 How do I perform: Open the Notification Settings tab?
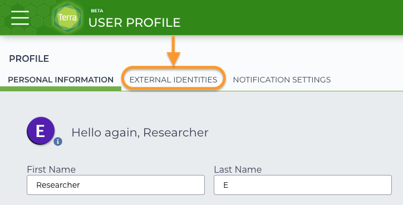pos(282,80)
